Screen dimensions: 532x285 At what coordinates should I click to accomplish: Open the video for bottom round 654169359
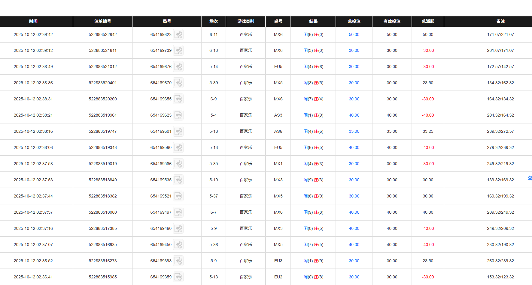(178, 277)
